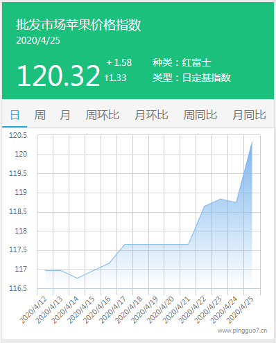The height and width of the screenshot is (343, 276).
Task: Click the x-axis label 2020/4/22
Action: [x=193, y=310]
